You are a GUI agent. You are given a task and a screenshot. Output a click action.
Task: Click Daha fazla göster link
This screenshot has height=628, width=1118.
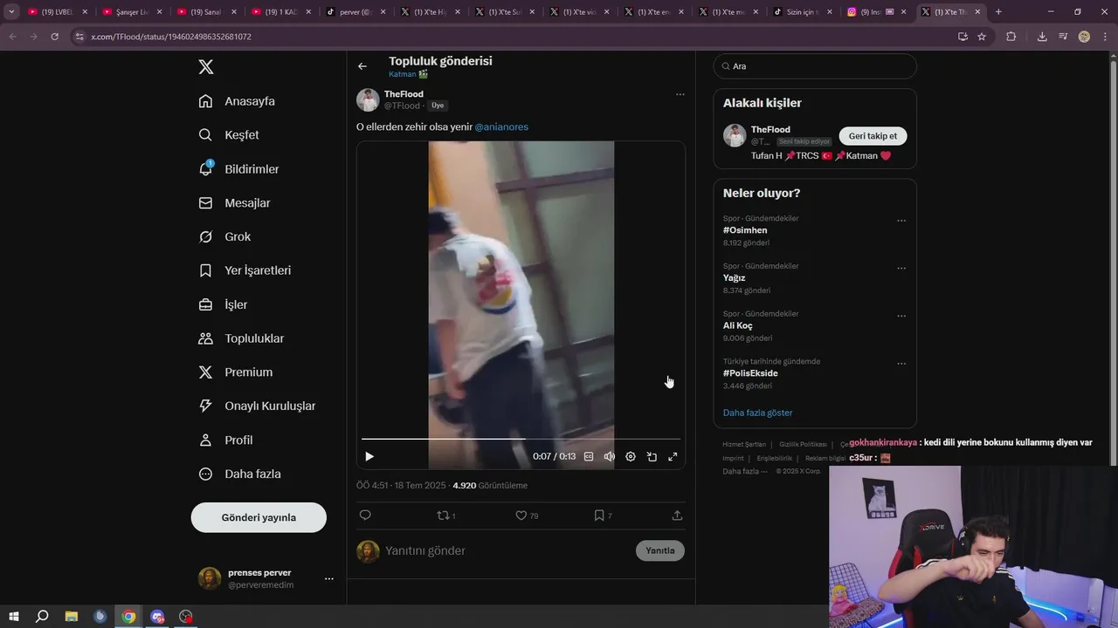click(758, 413)
